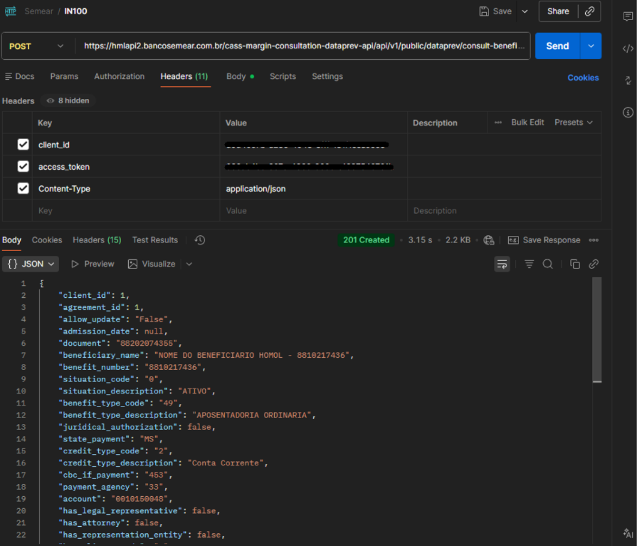The image size is (637, 546).
Task: Click the request URL input field
Action: pyautogui.click(x=305, y=46)
